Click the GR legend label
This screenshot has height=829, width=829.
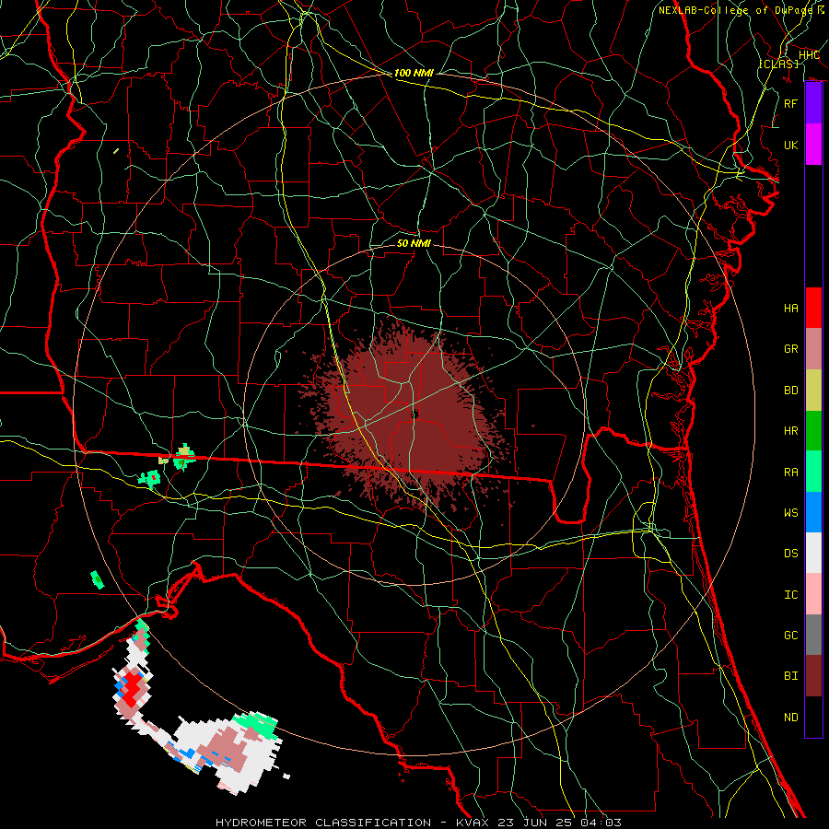[x=791, y=349]
